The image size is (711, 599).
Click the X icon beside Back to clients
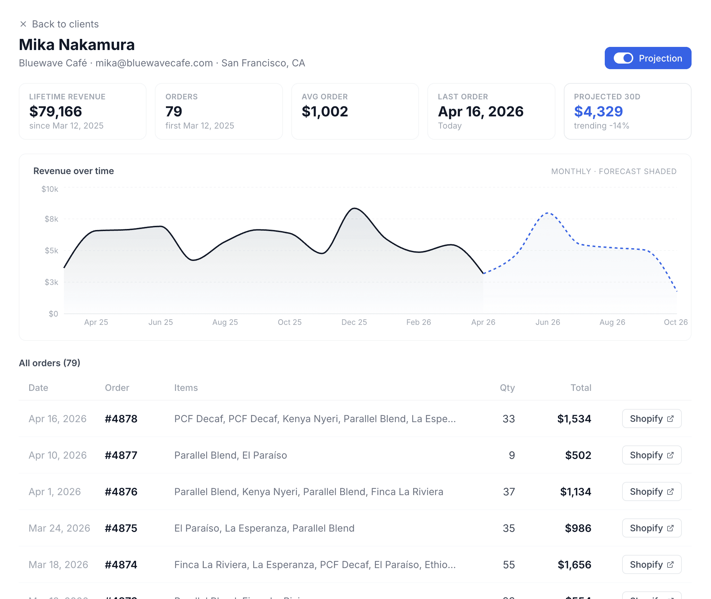(23, 24)
